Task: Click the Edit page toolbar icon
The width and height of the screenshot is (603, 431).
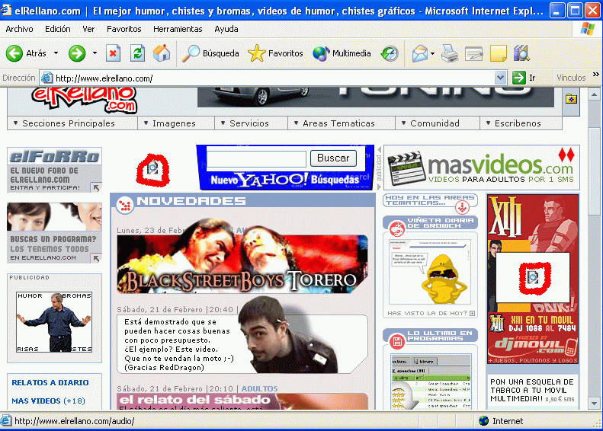Action: click(x=474, y=53)
